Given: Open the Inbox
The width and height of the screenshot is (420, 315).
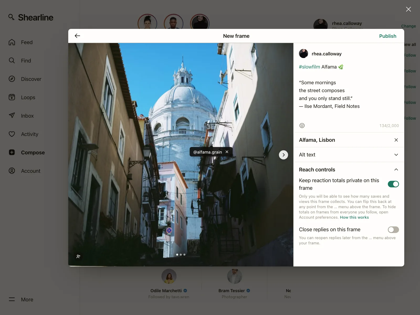Looking at the screenshot, I should [27, 116].
